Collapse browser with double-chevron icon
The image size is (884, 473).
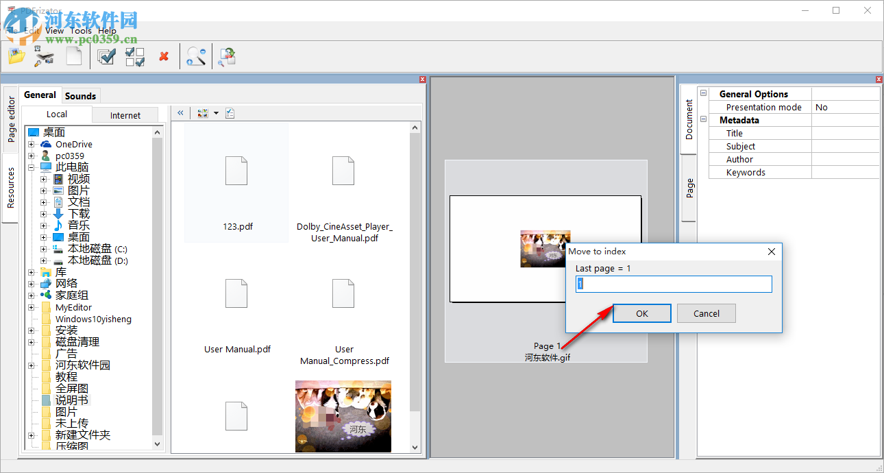click(x=181, y=113)
